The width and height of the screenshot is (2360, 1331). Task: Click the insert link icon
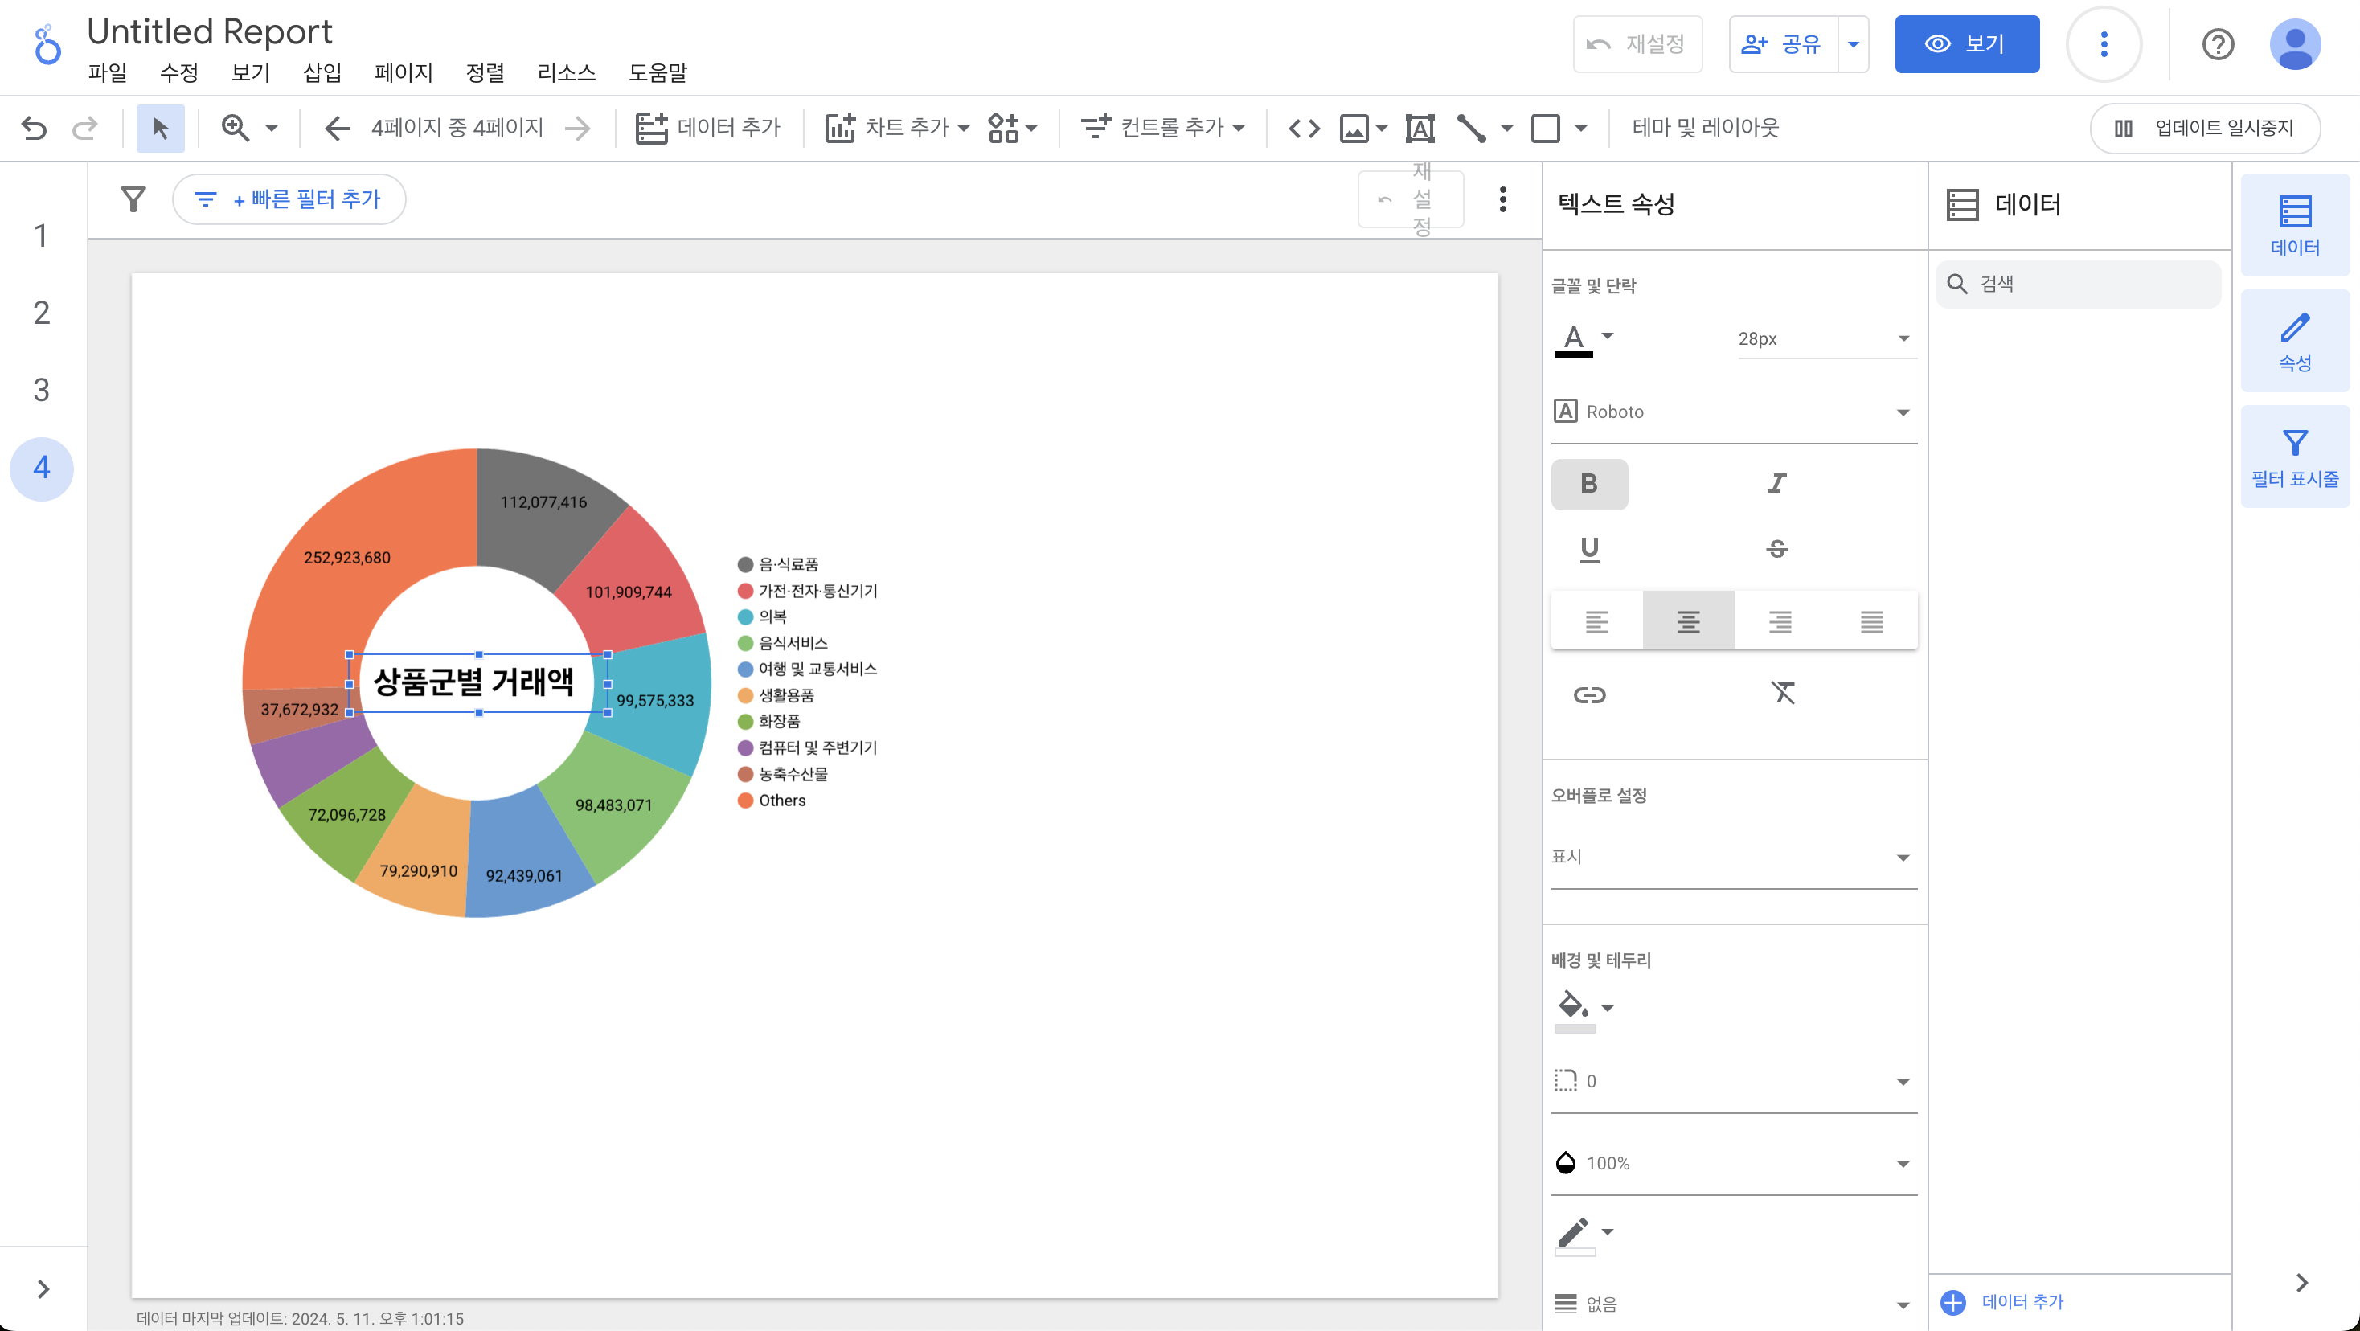coord(1589,694)
